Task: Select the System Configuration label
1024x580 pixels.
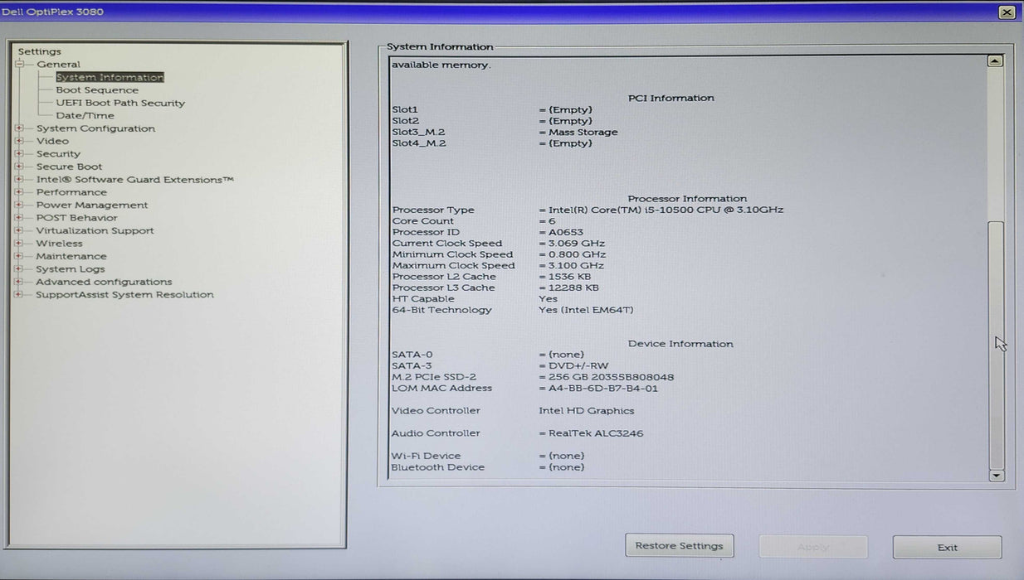Action: pos(95,128)
